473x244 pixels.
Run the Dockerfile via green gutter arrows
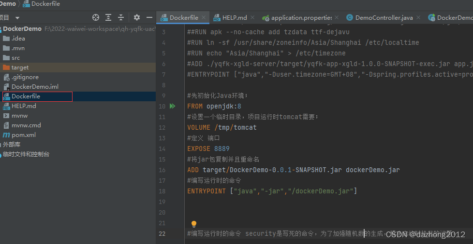(172, 106)
